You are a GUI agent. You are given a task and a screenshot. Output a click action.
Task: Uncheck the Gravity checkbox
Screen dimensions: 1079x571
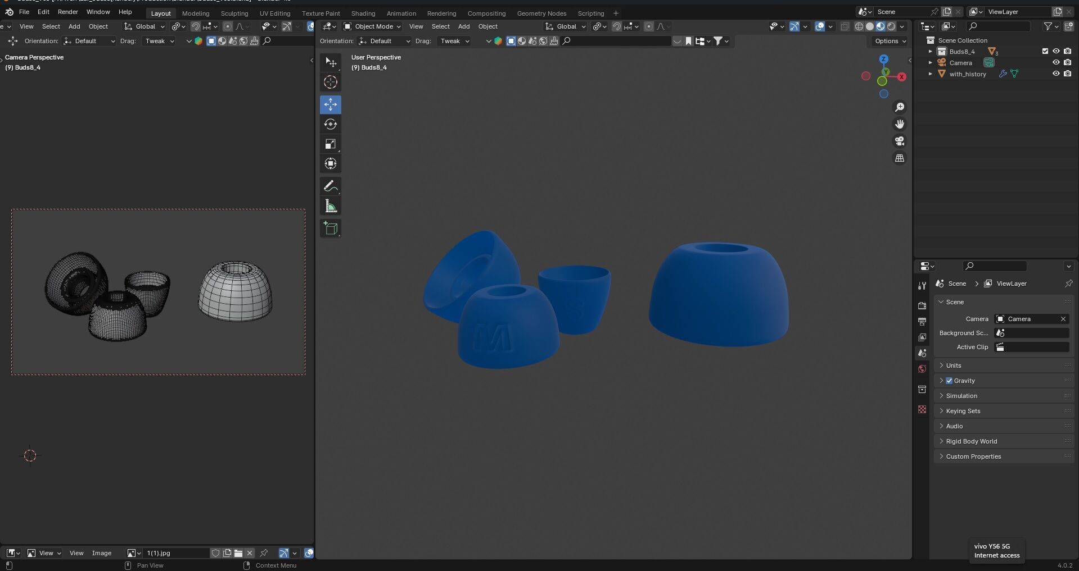click(x=949, y=381)
